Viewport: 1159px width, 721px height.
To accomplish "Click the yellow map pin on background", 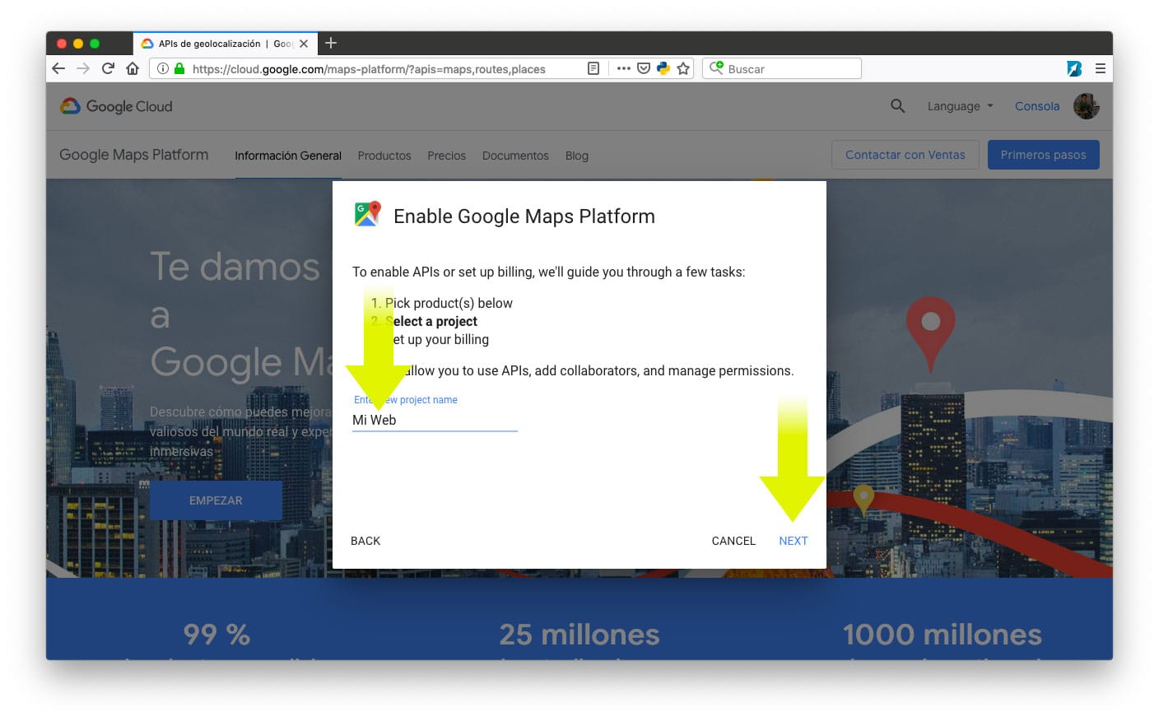I will click(x=863, y=500).
